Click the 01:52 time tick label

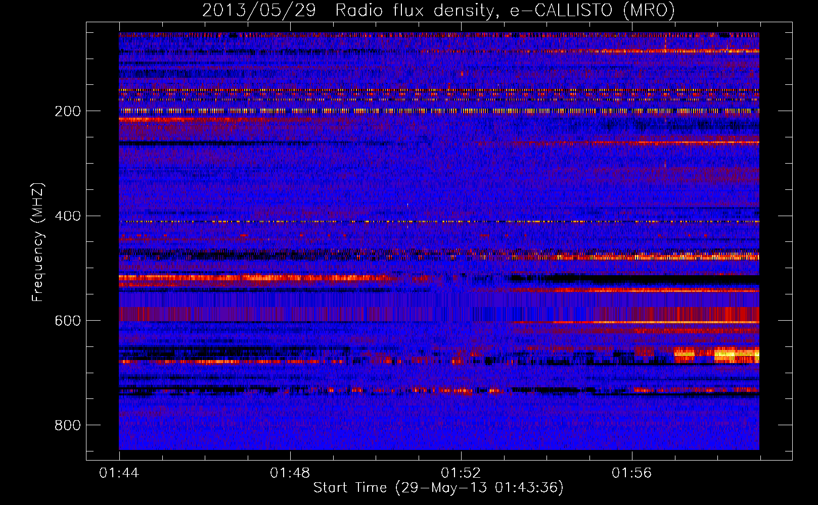[461, 473]
